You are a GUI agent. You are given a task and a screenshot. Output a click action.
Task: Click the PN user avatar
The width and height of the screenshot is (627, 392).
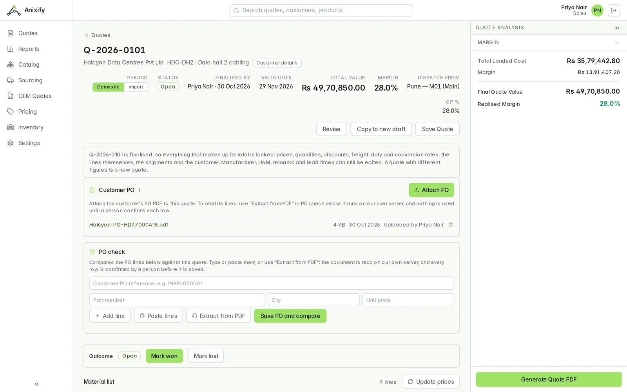[597, 11]
